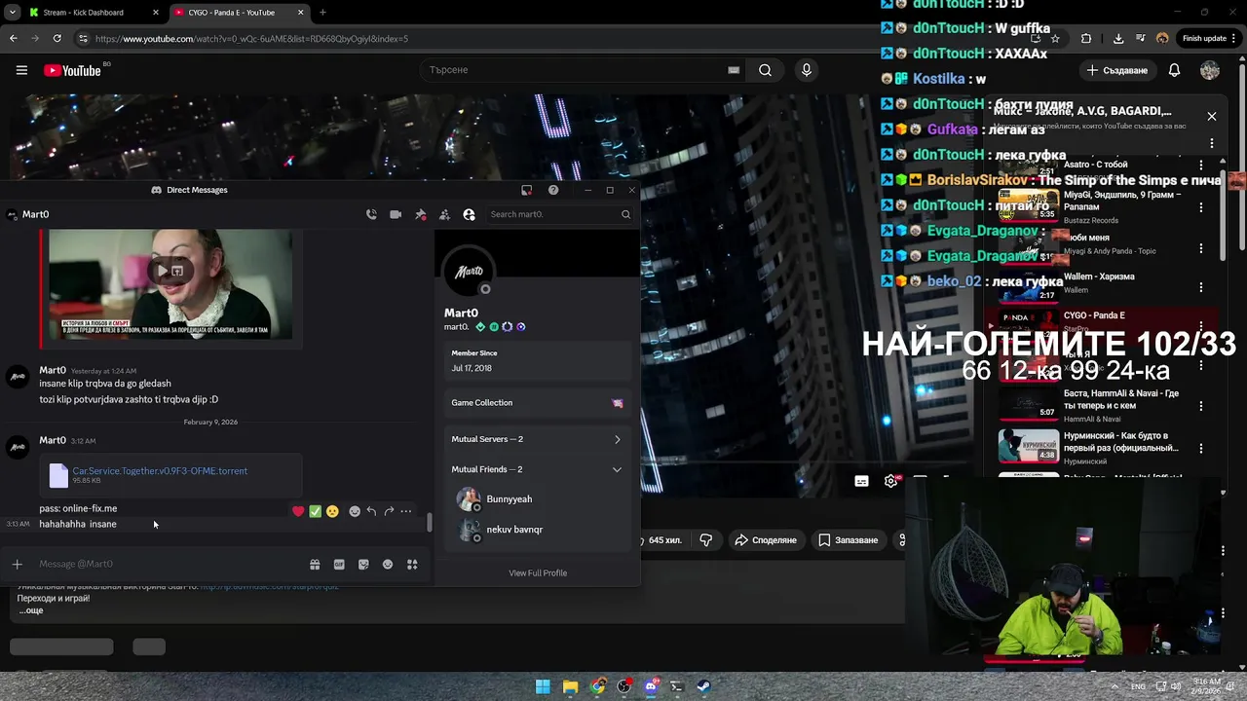Screen dimensions: 1247x701
Task: Click the Search mart0 field
Action: coord(559,214)
